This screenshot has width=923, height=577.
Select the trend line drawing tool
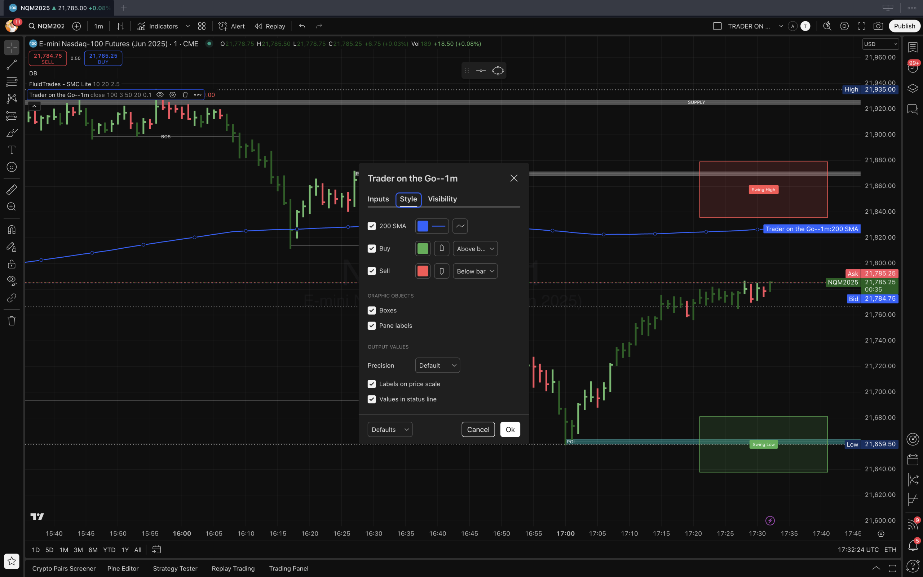12,65
